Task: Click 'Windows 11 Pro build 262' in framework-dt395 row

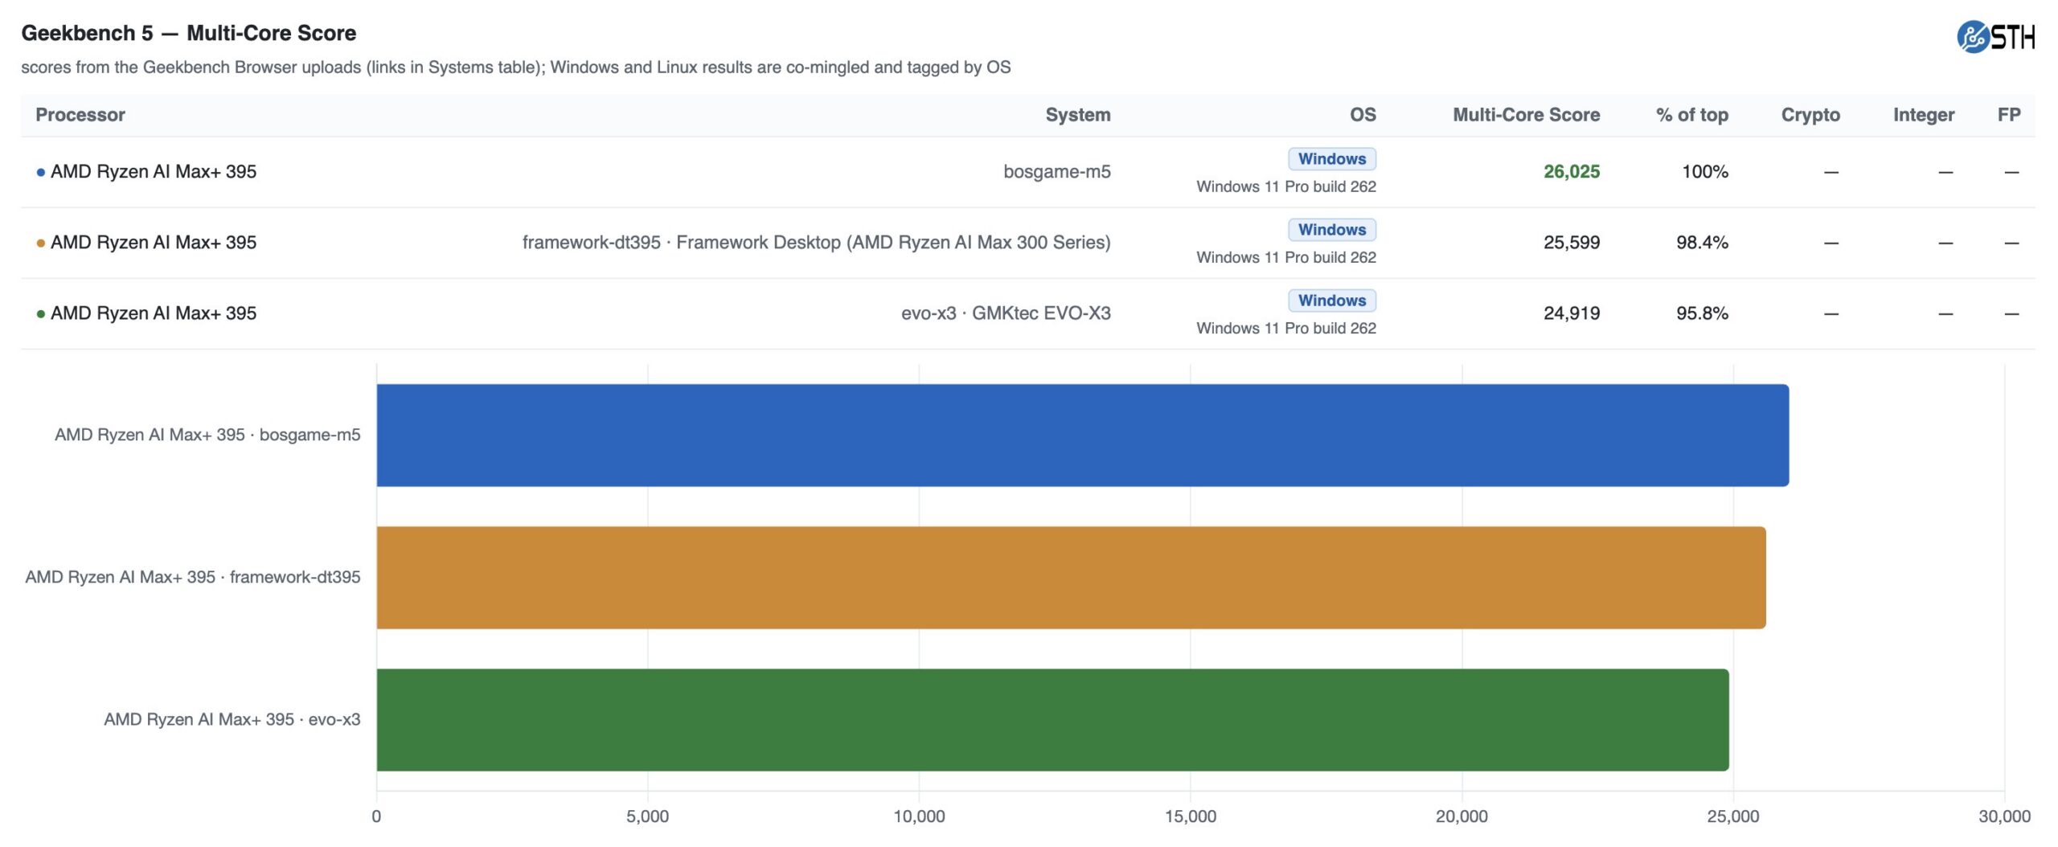Action: (x=1286, y=257)
